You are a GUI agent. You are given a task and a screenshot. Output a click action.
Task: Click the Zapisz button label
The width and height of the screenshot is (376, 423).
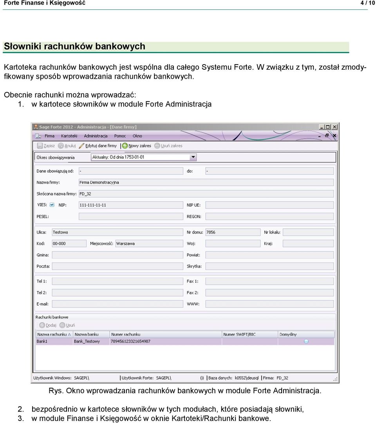49,146
